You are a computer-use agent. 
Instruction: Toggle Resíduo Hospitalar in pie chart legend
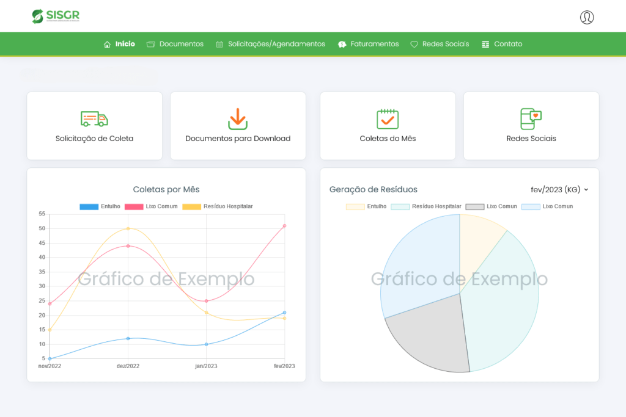tap(426, 206)
